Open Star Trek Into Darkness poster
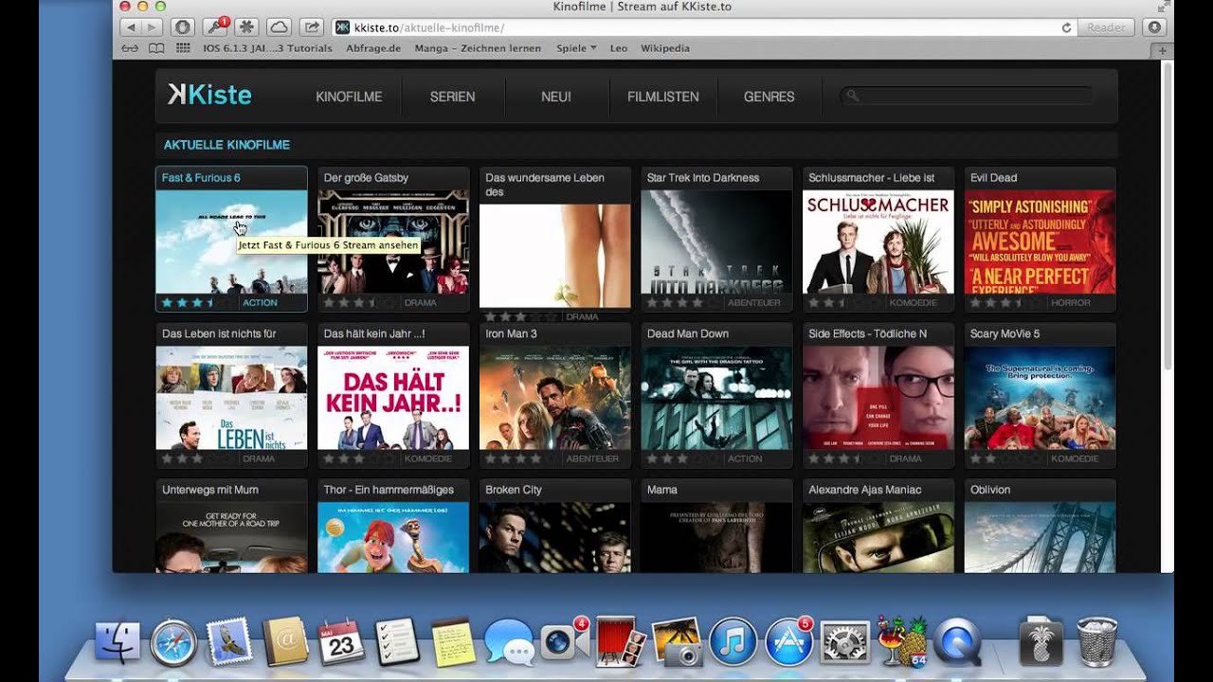1213x682 pixels. (x=716, y=242)
